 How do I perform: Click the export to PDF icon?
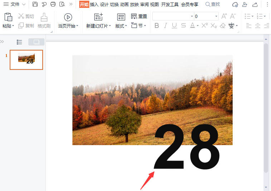click(x=44, y=4)
